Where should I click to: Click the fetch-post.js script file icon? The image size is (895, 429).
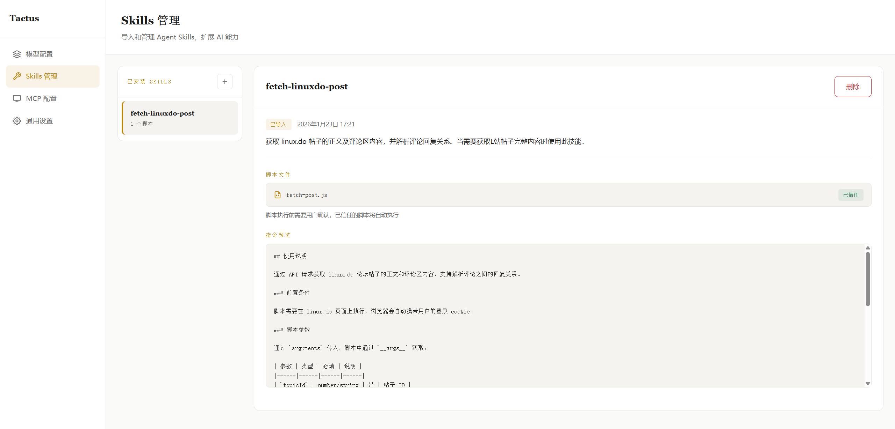coord(278,195)
